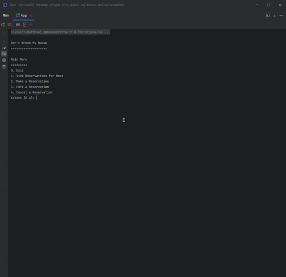Click the Rerun App icon
This screenshot has width=286, height=277.
[3, 24]
